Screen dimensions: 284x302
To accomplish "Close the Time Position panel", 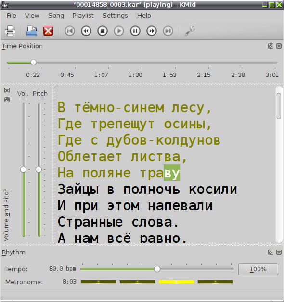I will click(279, 46).
